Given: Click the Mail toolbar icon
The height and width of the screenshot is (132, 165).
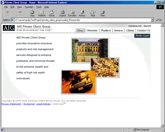Looking at the screenshot, I should pos(92,13).
